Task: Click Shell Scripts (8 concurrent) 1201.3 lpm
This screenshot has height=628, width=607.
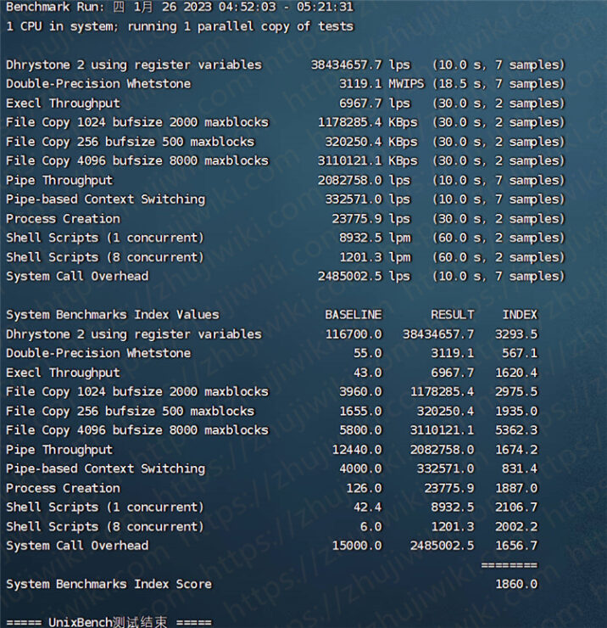Action: pyautogui.click(x=375, y=257)
